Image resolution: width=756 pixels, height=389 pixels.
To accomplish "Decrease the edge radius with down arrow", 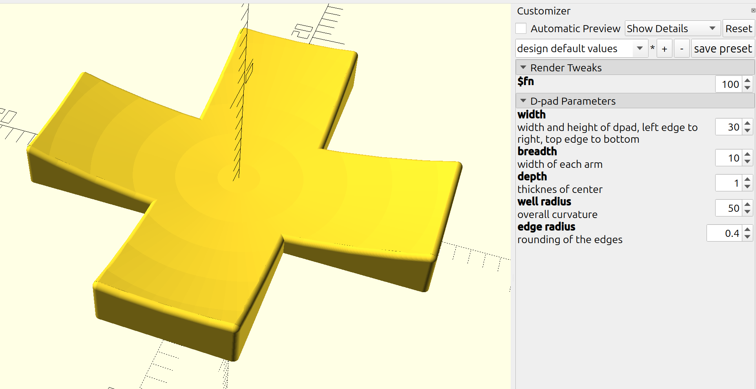I will [x=747, y=237].
